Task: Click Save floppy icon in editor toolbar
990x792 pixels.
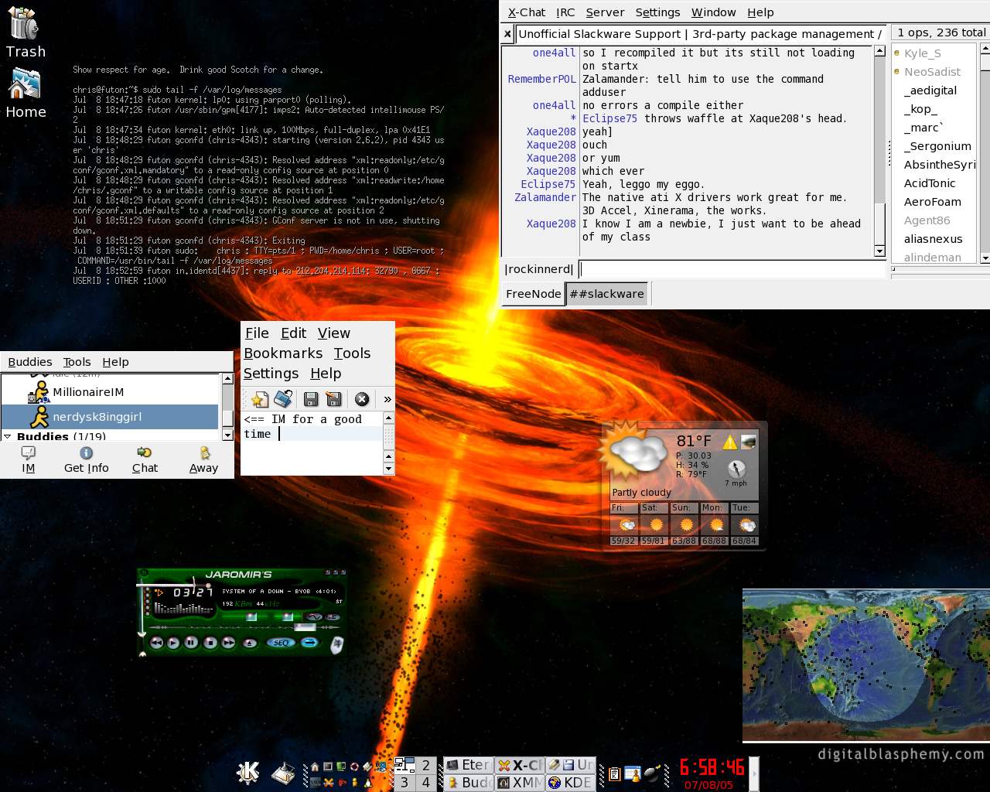Action: click(x=311, y=399)
